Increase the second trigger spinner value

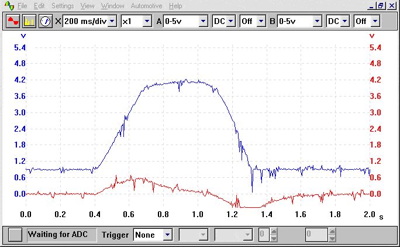(x=332, y=232)
